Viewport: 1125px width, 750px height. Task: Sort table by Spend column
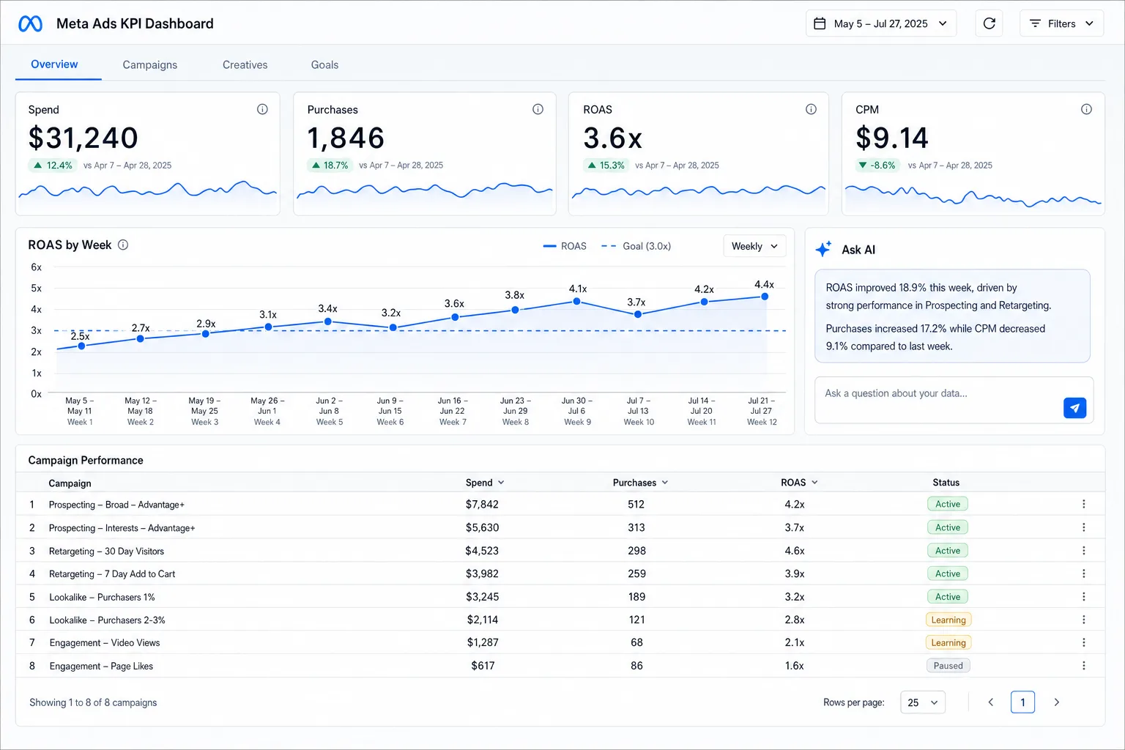(485, 483)
